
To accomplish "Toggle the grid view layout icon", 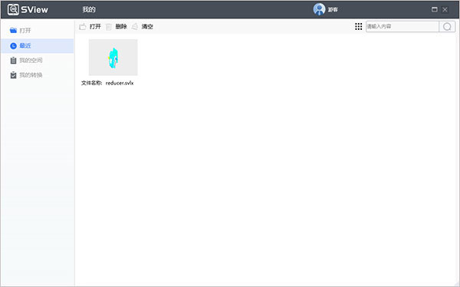I will 359,26.
